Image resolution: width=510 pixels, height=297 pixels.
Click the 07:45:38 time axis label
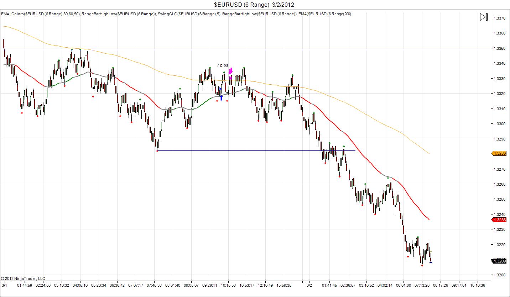154,285
